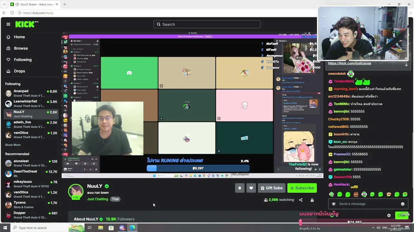Open the Kick hamburger sidebar menu
414x232 pixels.
(8, 24)
